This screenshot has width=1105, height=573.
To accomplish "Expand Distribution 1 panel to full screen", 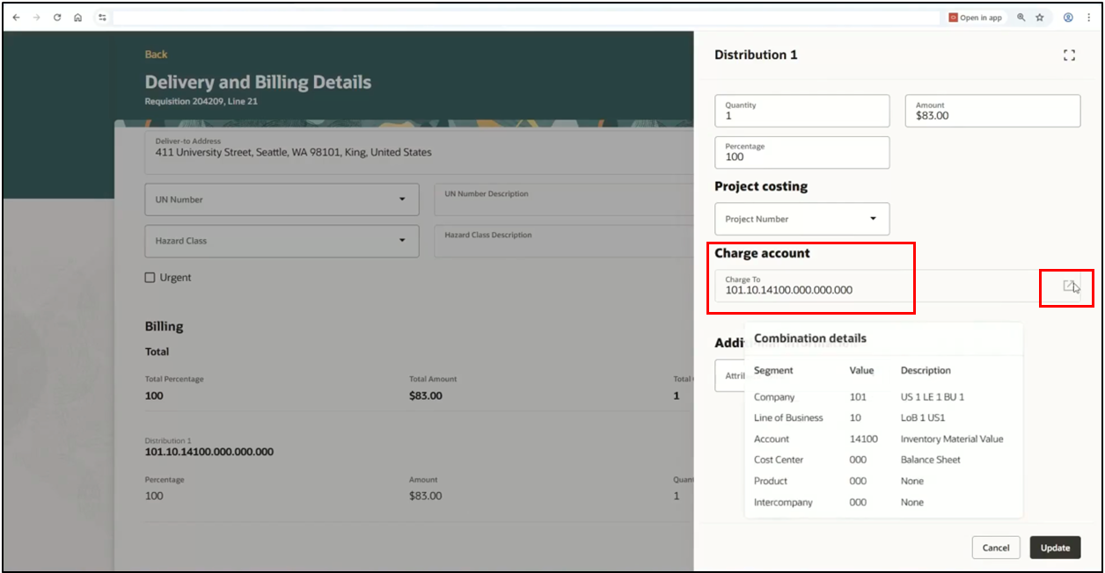I will pyautogui.click(x=1069, y=55).
